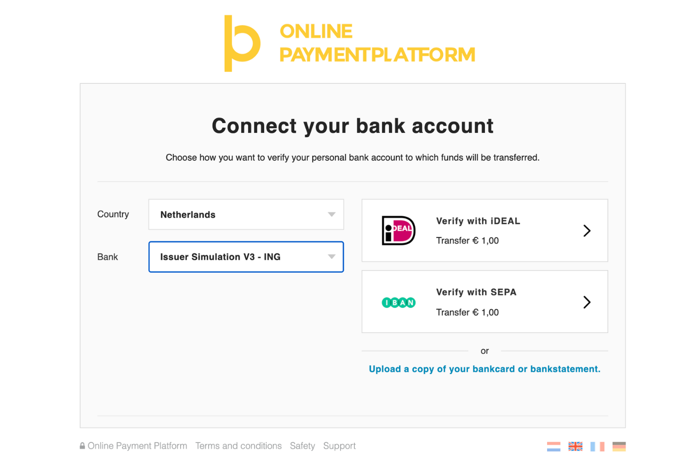Open the Country dropdown

tap(246, 214)
